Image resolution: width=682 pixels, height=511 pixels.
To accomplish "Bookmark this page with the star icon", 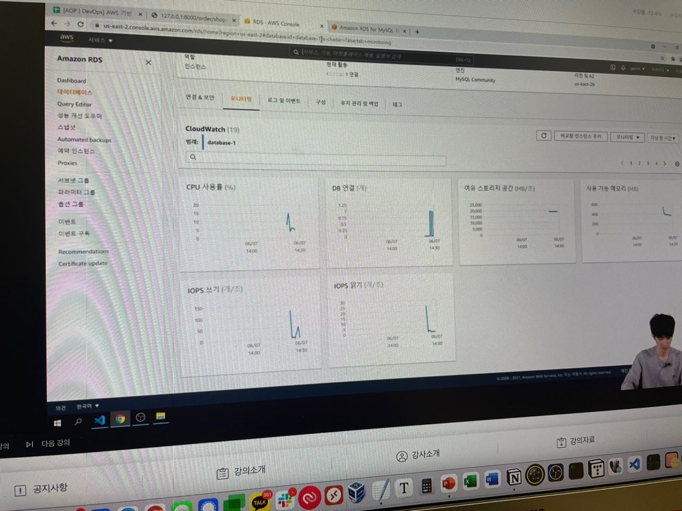I will [x=662, y=58].
